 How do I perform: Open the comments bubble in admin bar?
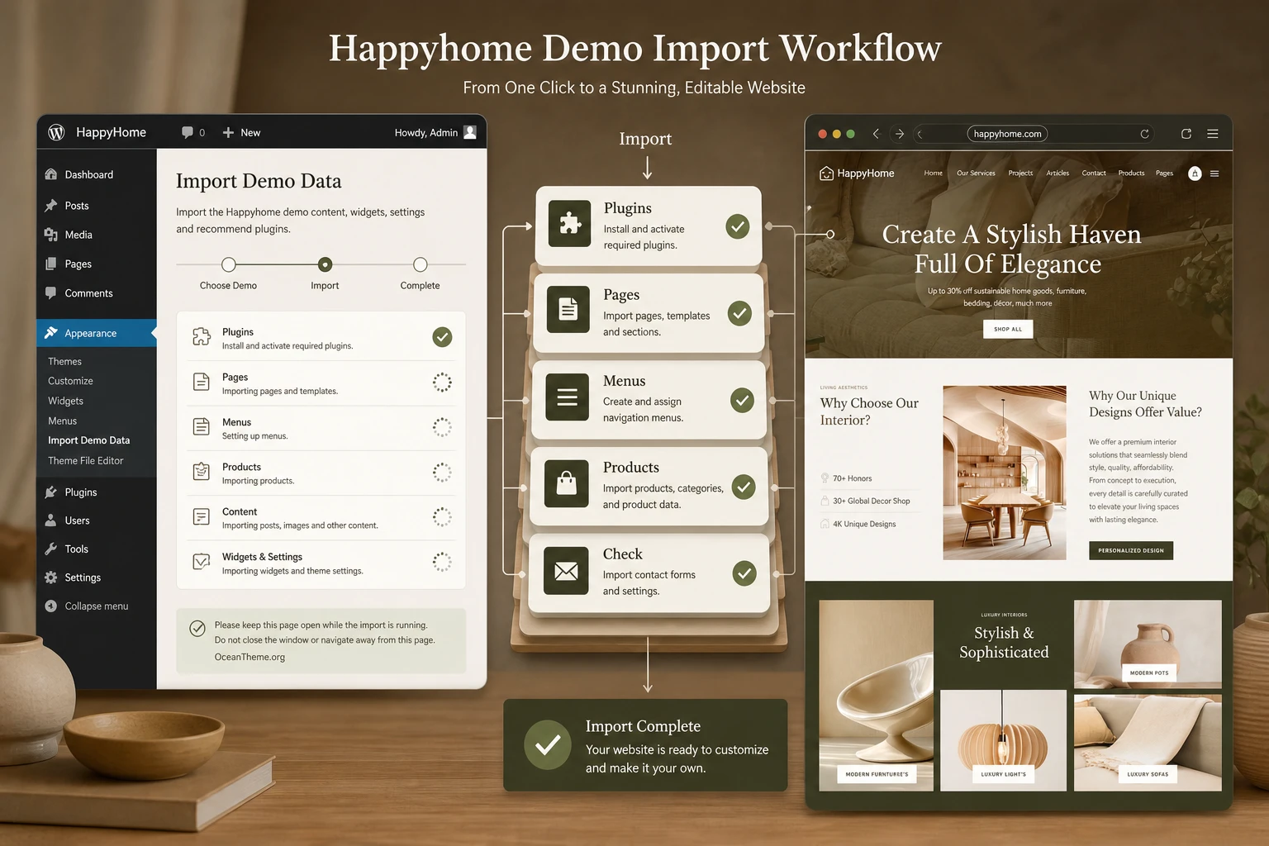188,132
